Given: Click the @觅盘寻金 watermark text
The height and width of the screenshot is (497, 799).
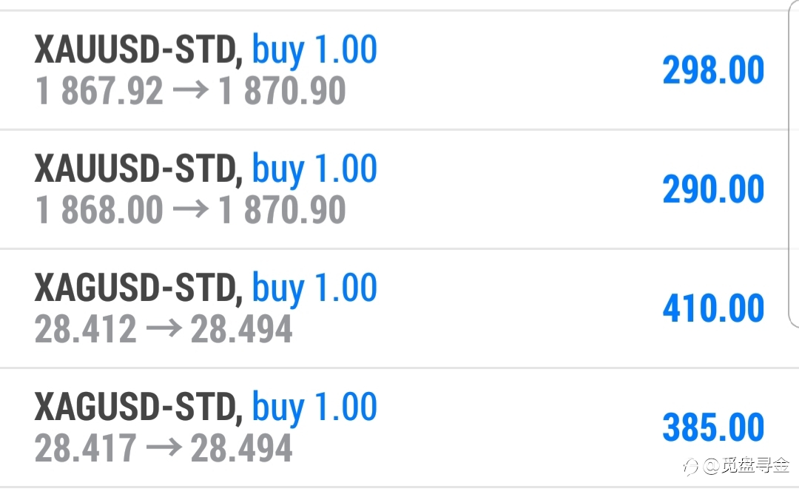Looking at the screenshot, I should pos(746,465).
